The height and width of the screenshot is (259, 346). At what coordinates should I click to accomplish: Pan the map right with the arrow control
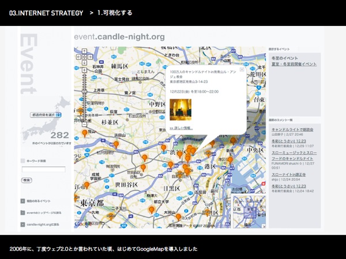tap(90, 57)
